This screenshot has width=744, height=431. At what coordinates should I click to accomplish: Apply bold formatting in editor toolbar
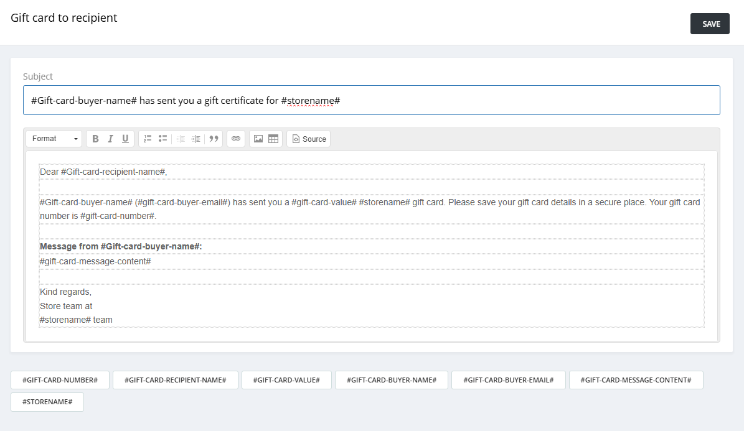coord(95,139)
